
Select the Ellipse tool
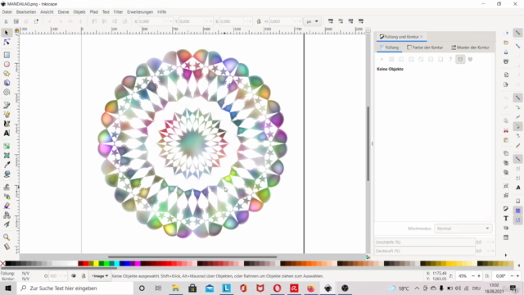pos(7,64)
